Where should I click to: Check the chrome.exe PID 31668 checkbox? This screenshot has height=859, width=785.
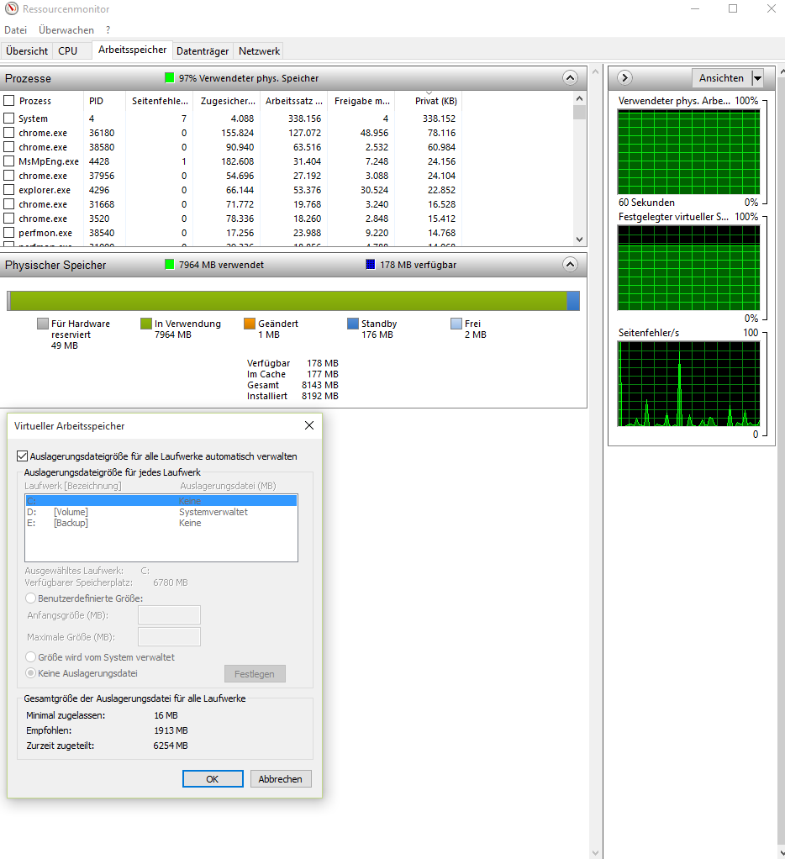tap(8, 203)
